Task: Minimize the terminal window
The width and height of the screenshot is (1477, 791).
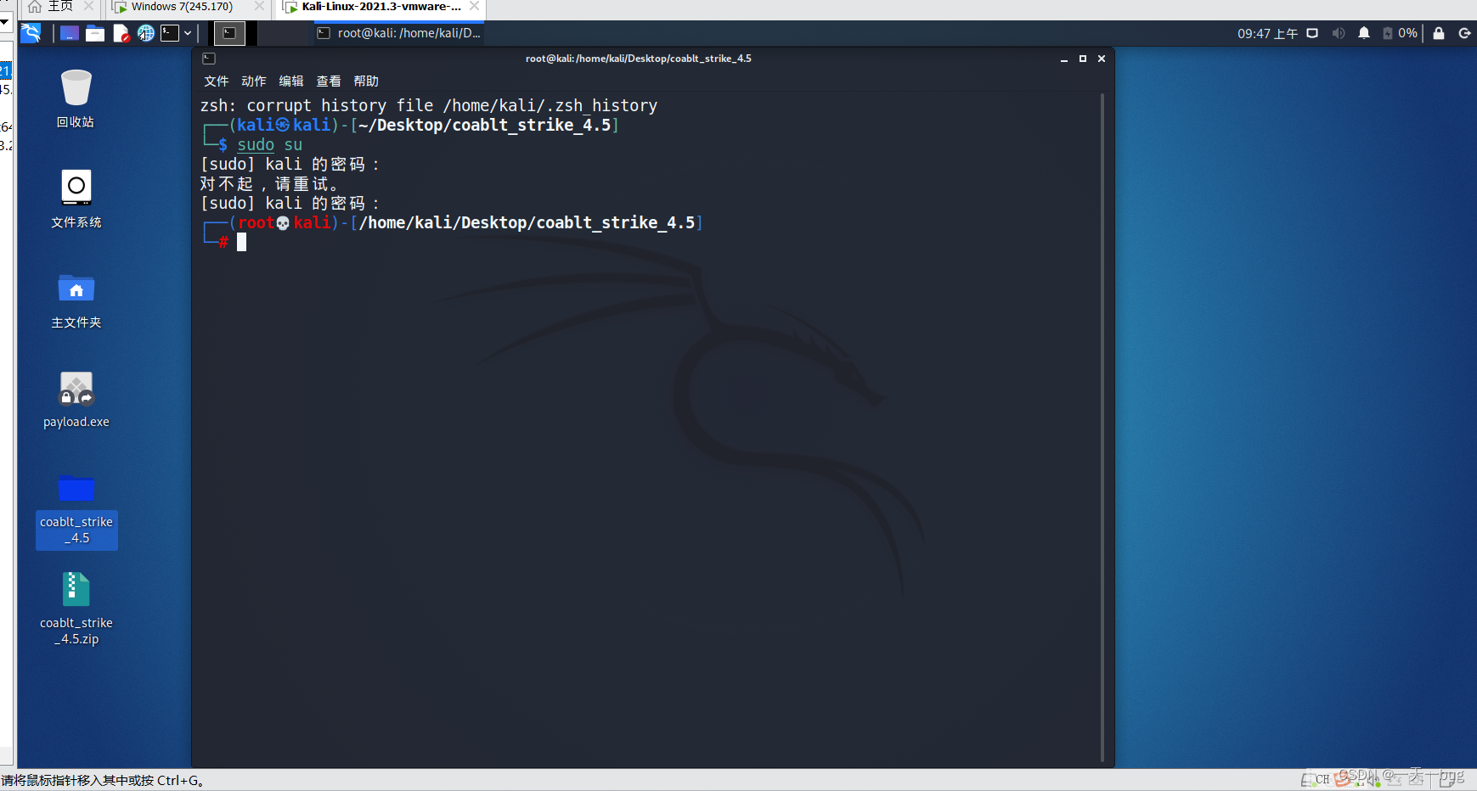Action: (1063, 59)
